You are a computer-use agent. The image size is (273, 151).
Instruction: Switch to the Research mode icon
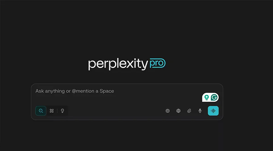[x=52, y=111]
